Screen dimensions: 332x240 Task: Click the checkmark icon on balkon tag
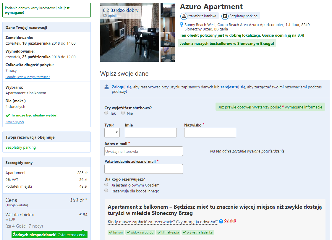[x=111, y=232]
